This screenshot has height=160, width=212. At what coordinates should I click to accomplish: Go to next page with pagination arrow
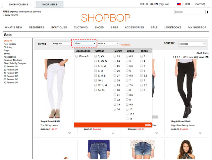187,57
